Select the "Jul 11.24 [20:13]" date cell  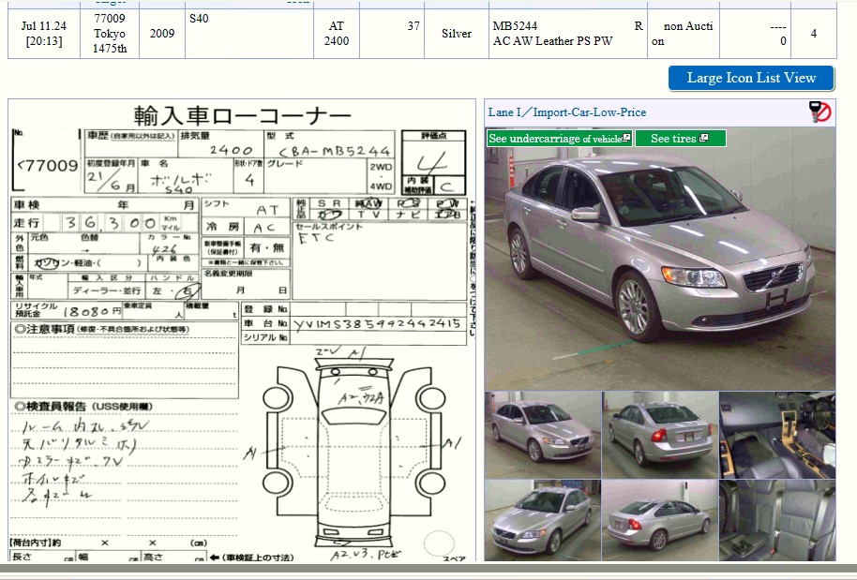tap(44, 34)
